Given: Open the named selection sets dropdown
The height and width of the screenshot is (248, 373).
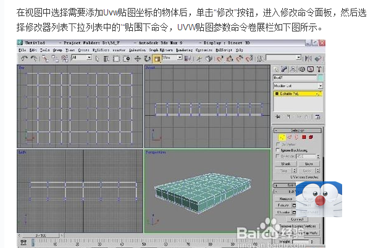Looking at the screenshot, I should [x=283, y=58].
